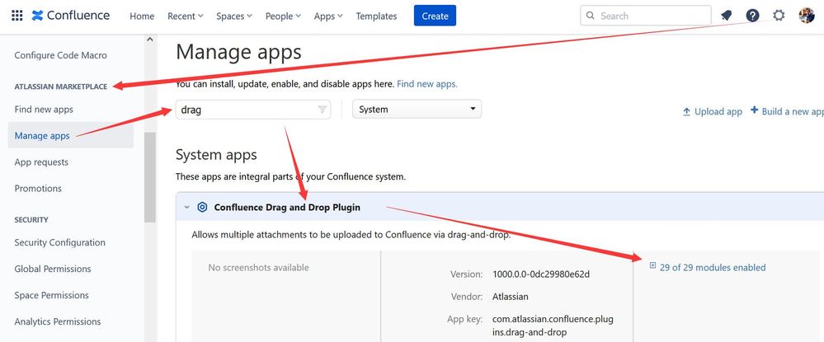Screen dimensions: 824x342
Task: Click the System apps heading
Action: (216, 155)
